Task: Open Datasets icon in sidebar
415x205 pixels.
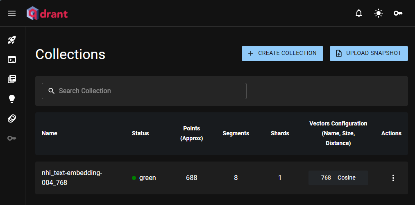Action: [x=12, y=118]
